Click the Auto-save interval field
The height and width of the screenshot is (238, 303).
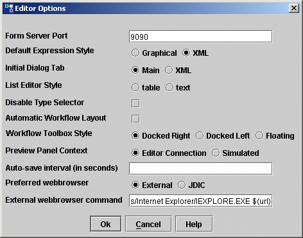pyautogui.click(x=201, y=169)
